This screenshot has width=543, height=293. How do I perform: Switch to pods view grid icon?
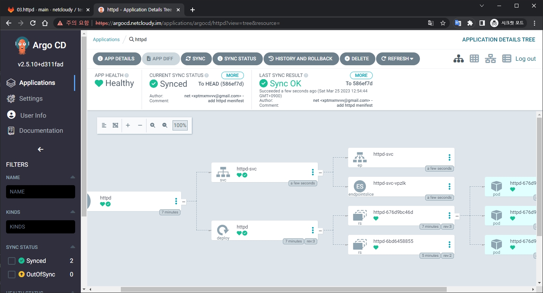pyautogui.click(x=474, y=58)
